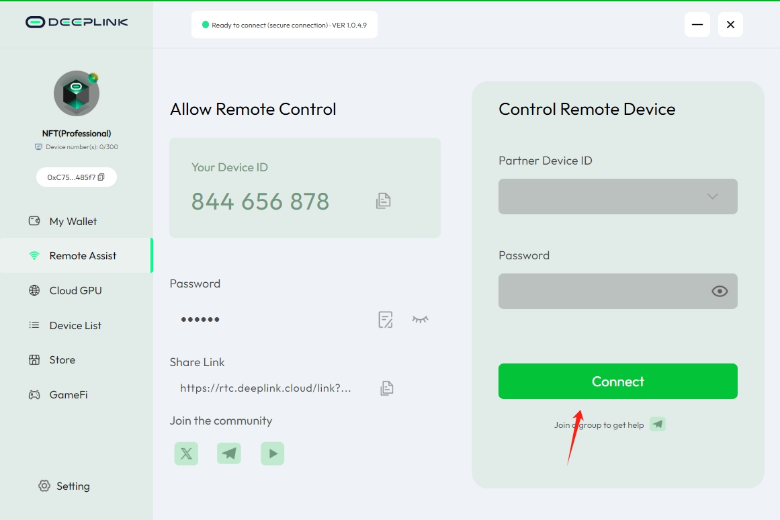Minimize the DeepLink window
780x520 pixels.
click(697, 24)
